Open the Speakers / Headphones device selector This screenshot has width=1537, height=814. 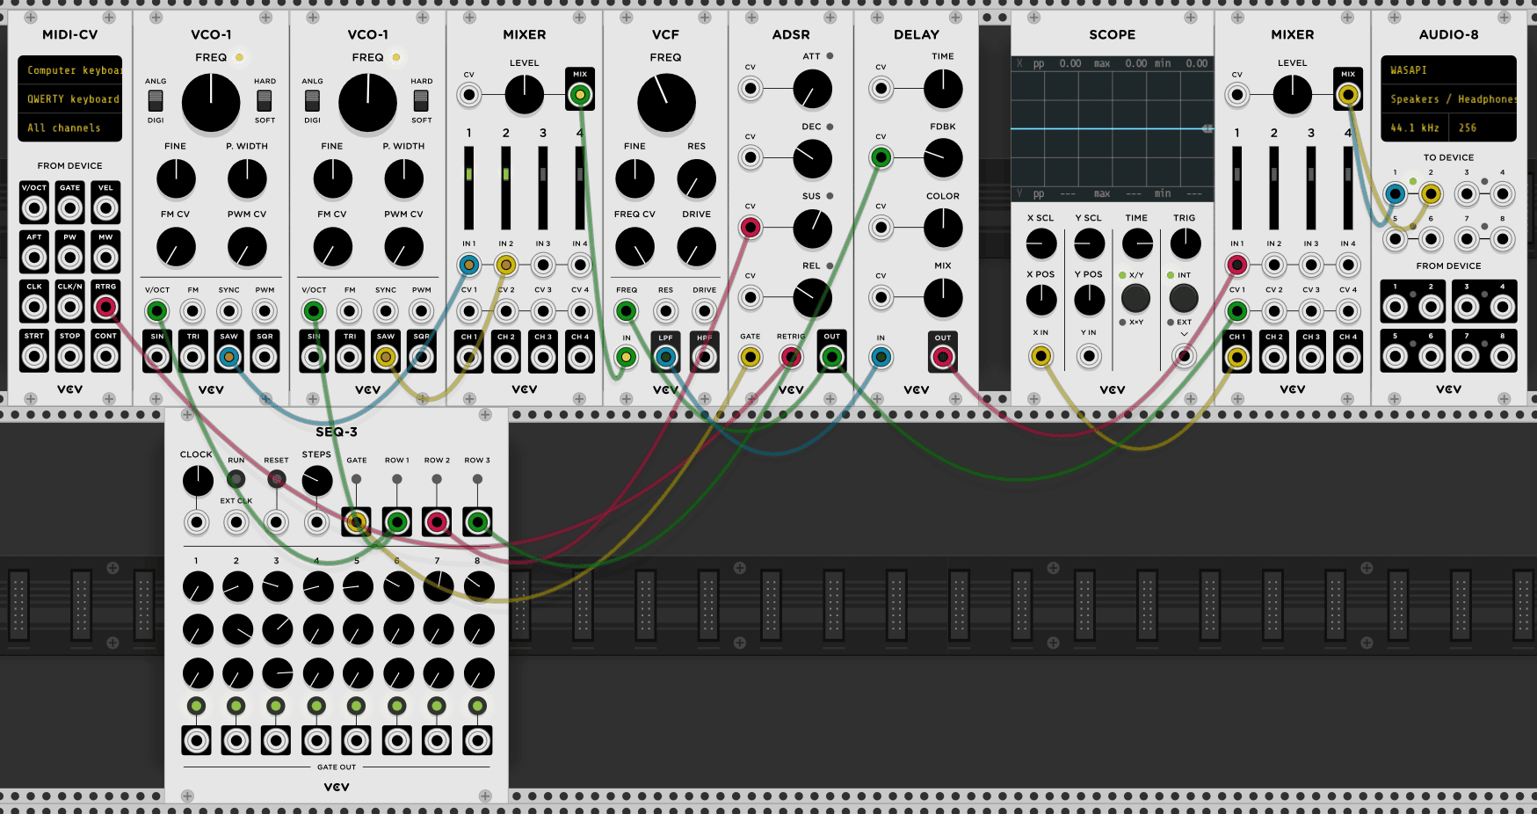[1447, 98]
